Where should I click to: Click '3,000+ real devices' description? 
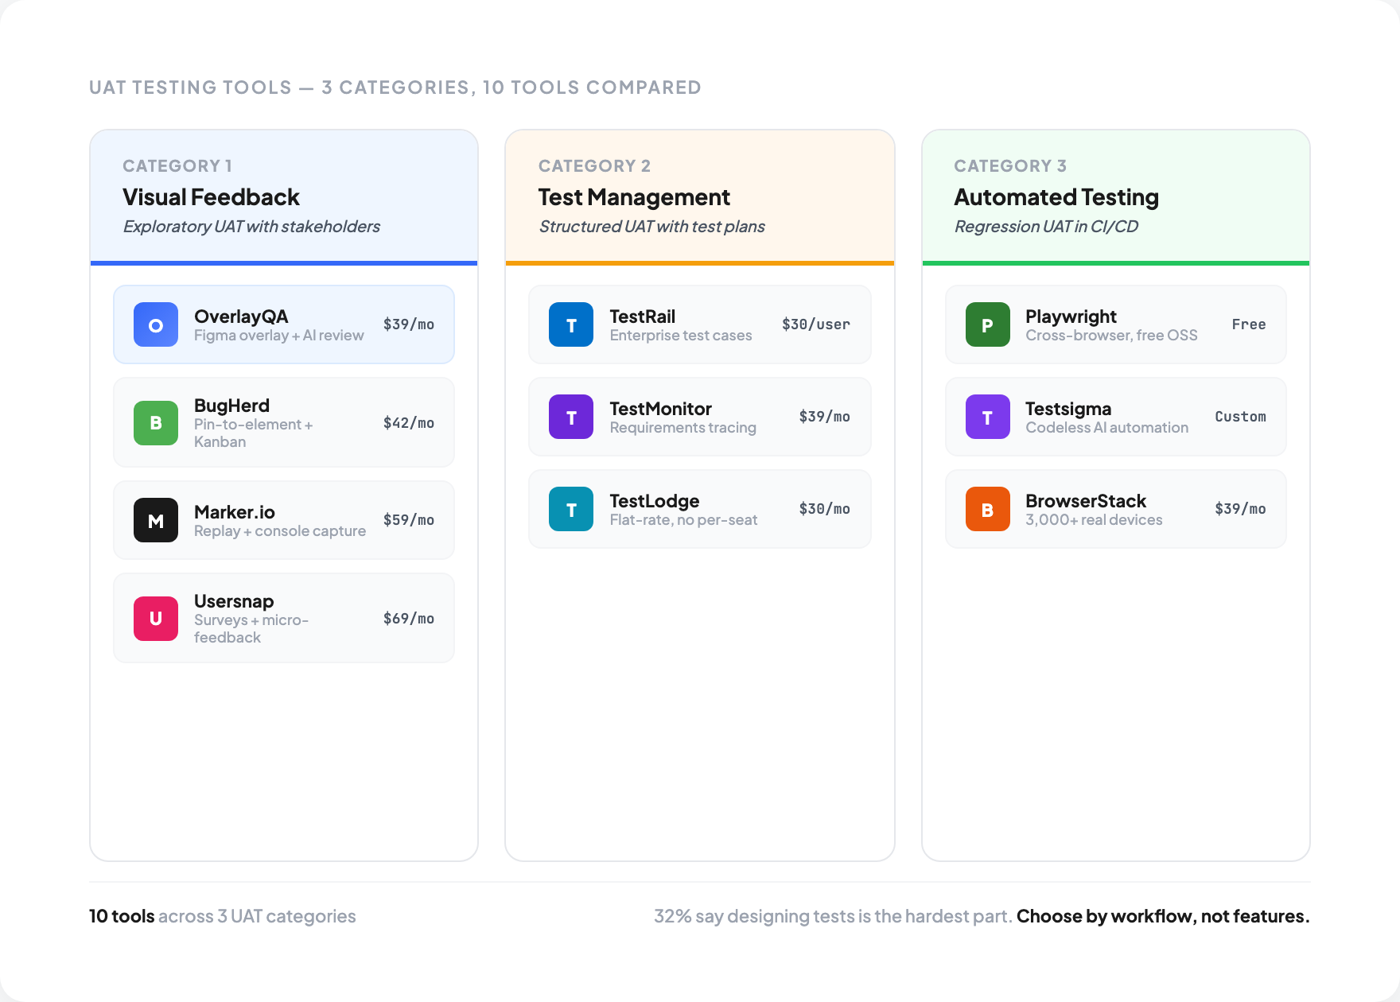click(x=1094, y=520)
